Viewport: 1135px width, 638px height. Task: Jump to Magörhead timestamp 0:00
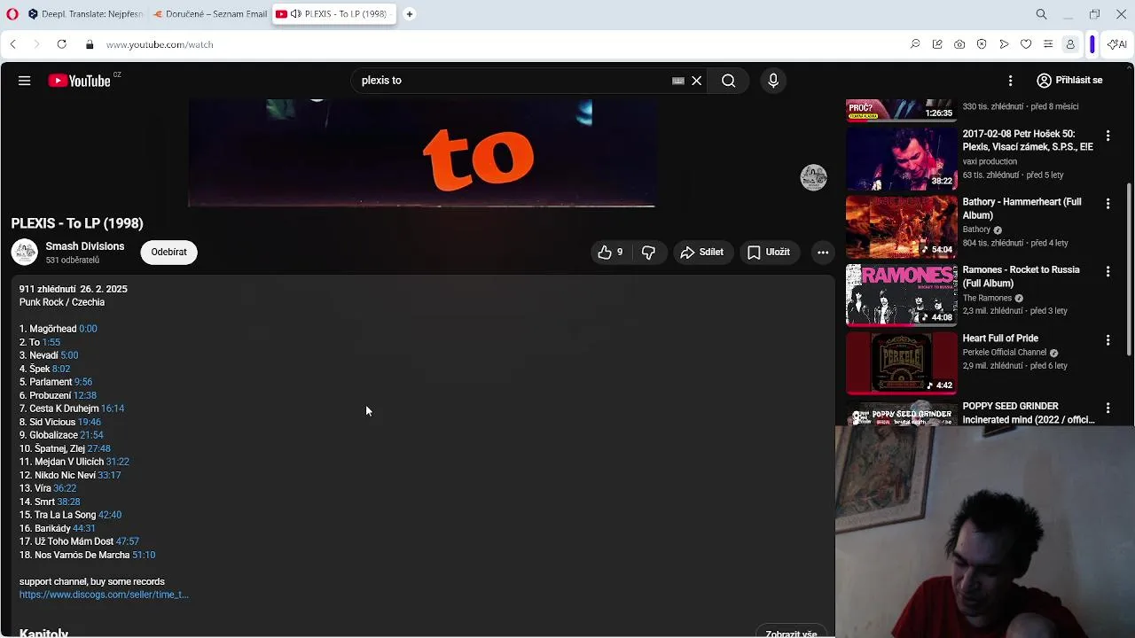click(x=88, y=329)
